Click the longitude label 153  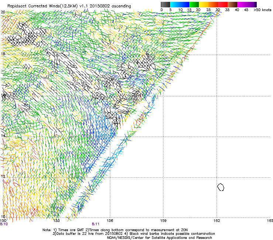point(56,221)
